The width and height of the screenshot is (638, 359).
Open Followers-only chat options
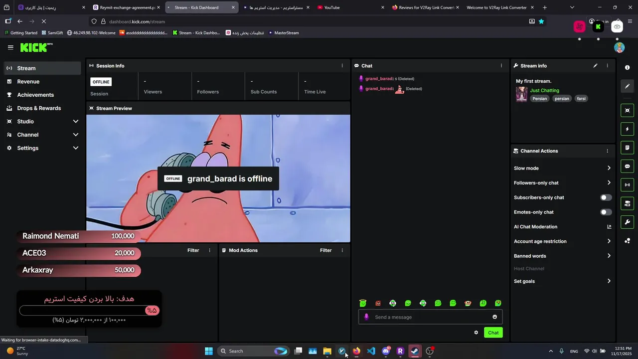tap(562, 183)
